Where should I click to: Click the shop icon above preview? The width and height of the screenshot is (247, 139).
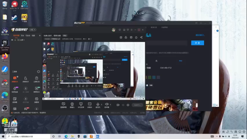point(121,37)
